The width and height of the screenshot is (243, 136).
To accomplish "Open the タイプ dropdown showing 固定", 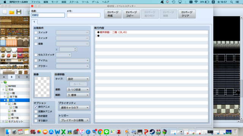I will [78, 79].
